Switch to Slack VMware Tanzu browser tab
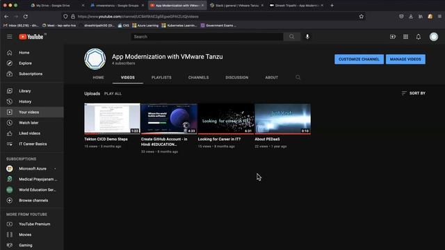Screen dimensions: 445x250 pyautogui.click(x=237, y=6)
